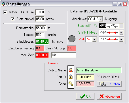
Task: Click the user icon beside Club o. Name
Action: 71,70
